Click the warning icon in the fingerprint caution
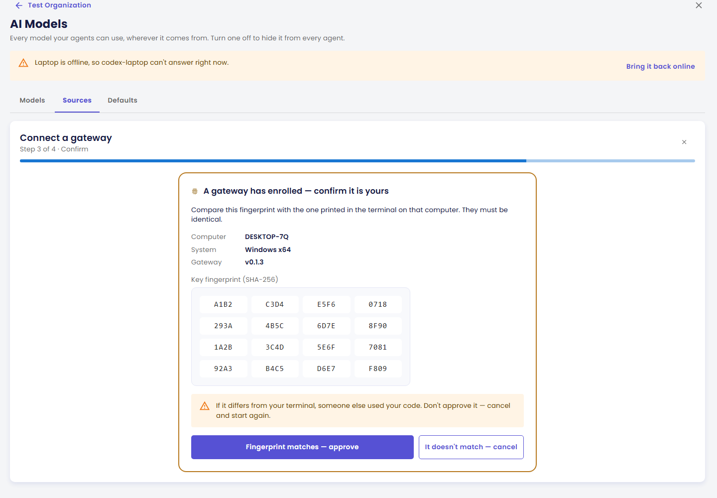 tap(205, 406)
